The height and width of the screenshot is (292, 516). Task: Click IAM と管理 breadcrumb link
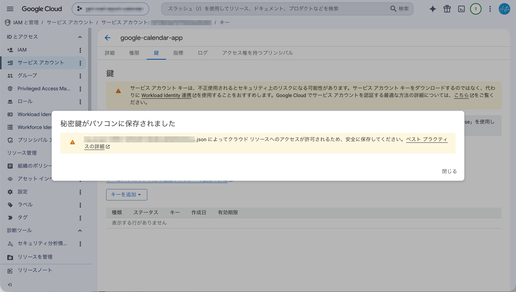click(26, 22)
